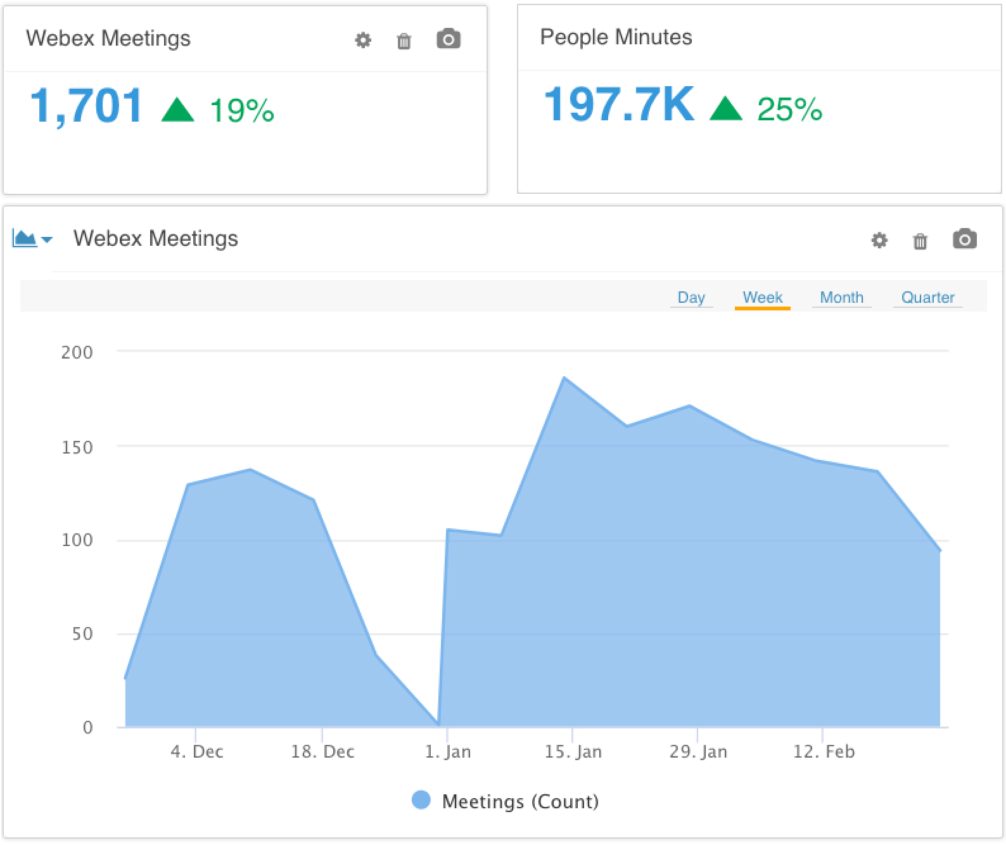
Task: Click the 12. Feb axis label
Action: (x=824, y=752)
